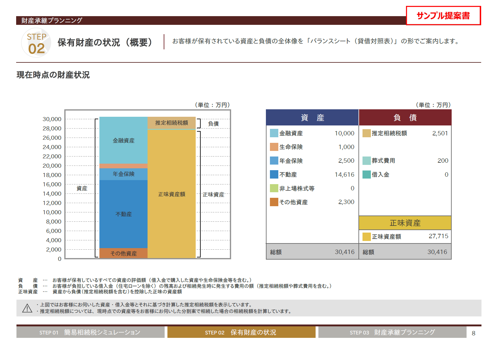497x354 pixels.
Task: Click the STEP 02 circular badge
Action: click(36, 43)
